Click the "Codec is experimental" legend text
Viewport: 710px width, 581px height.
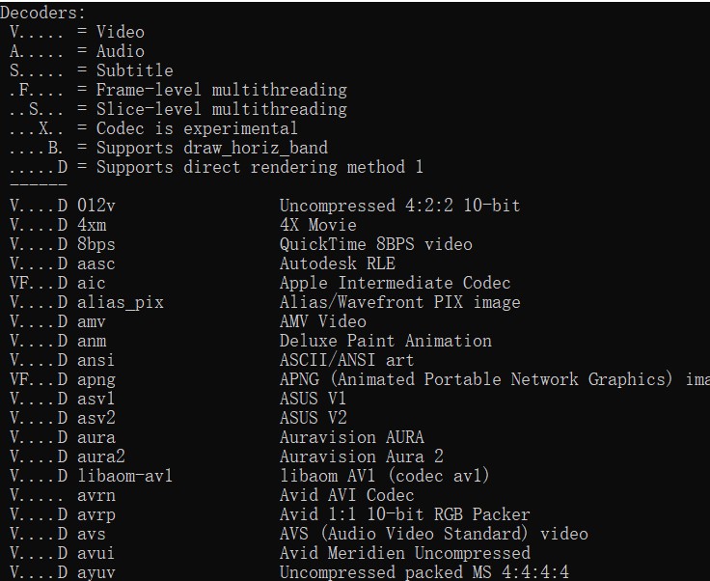tap(197, 128)
